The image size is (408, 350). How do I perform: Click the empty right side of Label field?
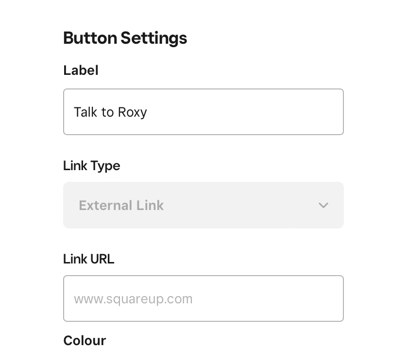click(x=272, y=112)
